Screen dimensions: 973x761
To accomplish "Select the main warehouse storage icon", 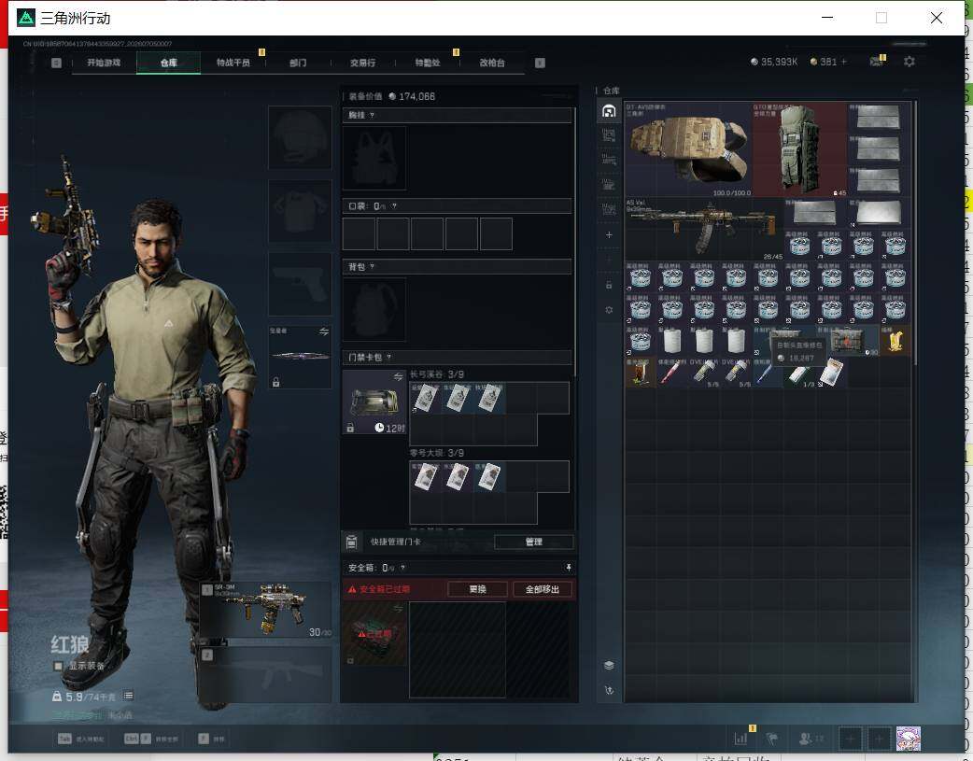I will coord(609,110).
